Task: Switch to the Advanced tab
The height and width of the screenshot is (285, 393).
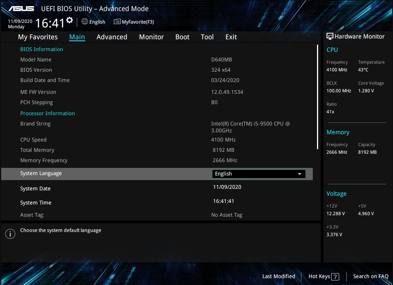Action: 112,37
